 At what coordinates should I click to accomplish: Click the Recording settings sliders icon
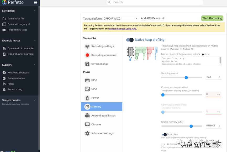87,46
